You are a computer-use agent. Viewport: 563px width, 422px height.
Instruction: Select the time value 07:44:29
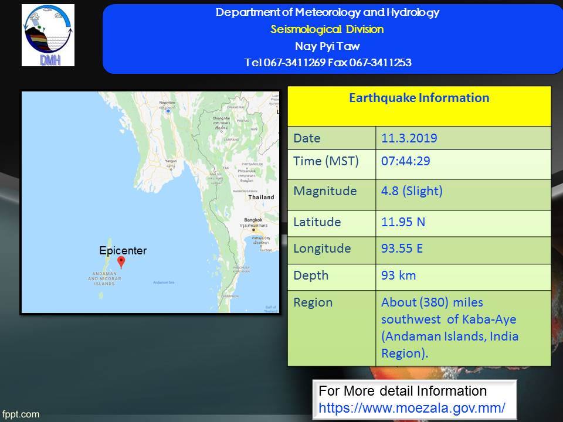pos(405,161)
